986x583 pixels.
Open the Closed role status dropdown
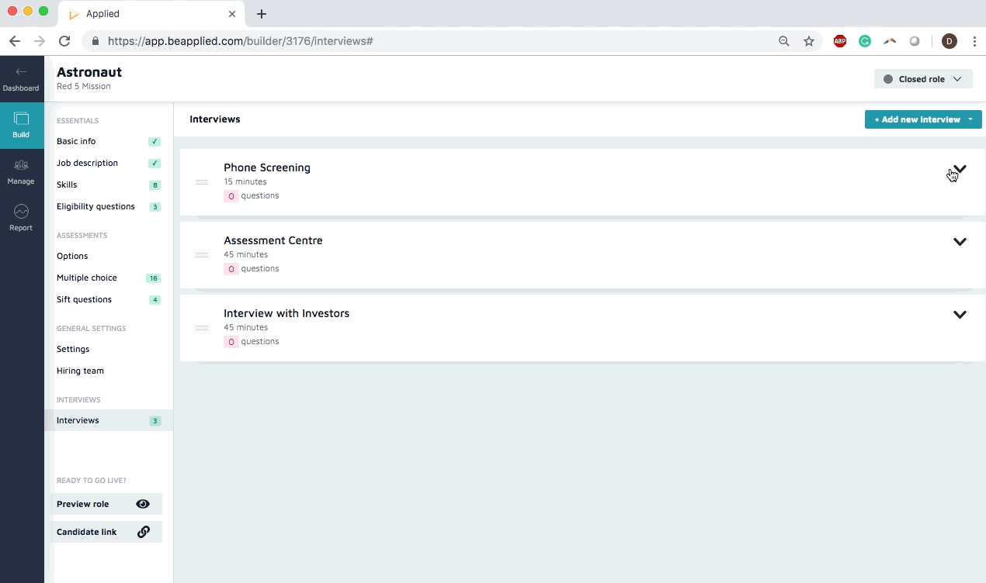922,79
